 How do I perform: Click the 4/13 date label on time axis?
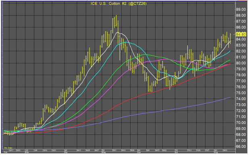[79, 150]
